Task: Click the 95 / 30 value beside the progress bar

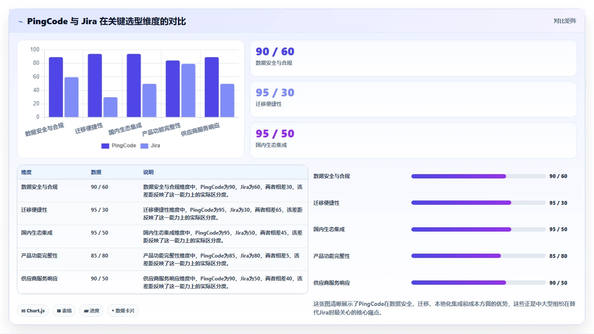Action: [x=558, y=203]
